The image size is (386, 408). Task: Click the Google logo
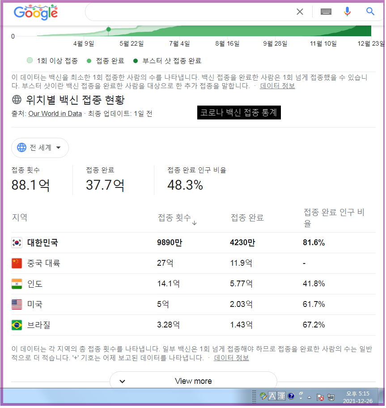coord(36,12)
